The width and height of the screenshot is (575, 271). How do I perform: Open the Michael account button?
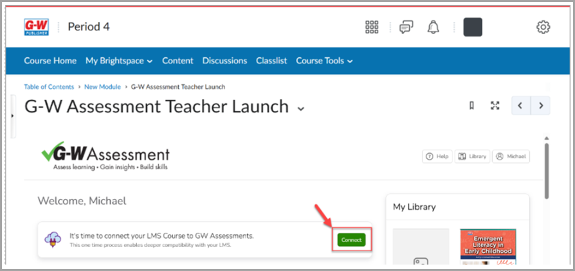point(511,156)
